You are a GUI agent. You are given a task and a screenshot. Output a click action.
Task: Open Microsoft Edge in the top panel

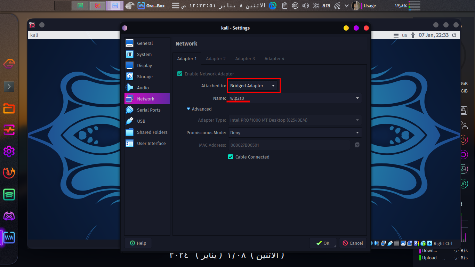(x=273, y=6)
